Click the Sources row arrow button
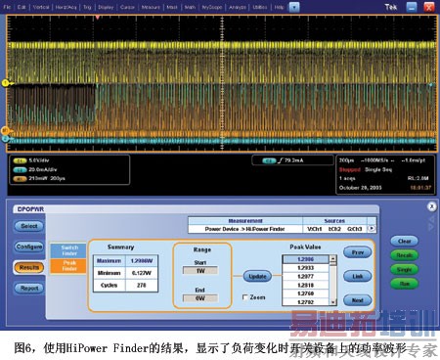The height and width of the screenshot is (360, 440). [372, 229]
